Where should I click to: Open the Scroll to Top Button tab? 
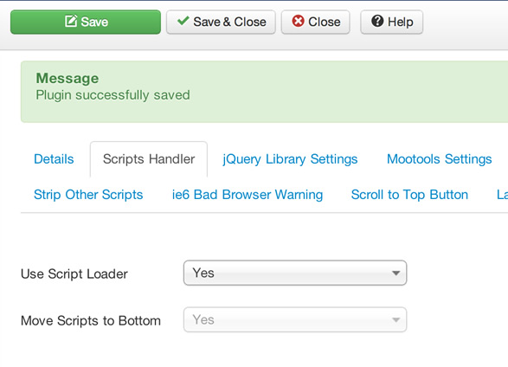(x=409, y=195)
